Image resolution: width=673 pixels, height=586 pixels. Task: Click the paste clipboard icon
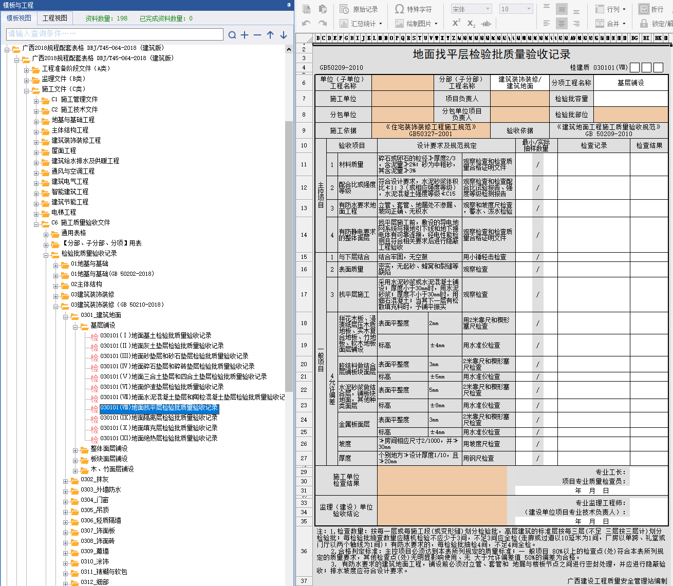pyautogui.click(x=323, y=9)
